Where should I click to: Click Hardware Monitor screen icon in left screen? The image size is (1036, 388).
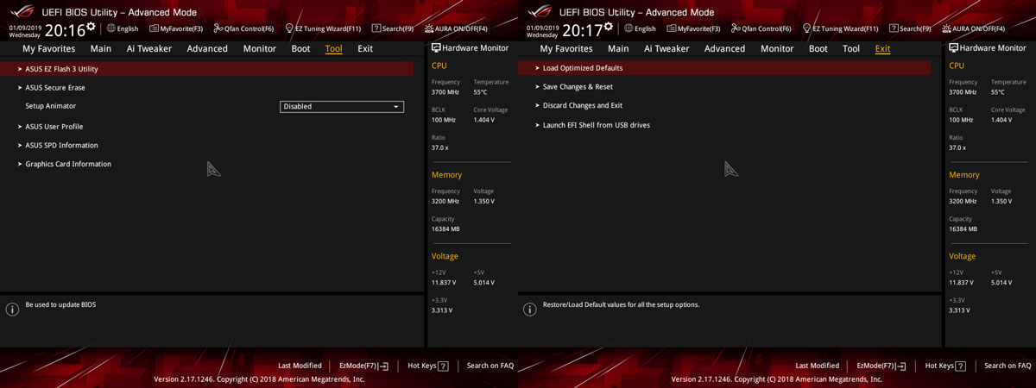[x=436, y=48]
